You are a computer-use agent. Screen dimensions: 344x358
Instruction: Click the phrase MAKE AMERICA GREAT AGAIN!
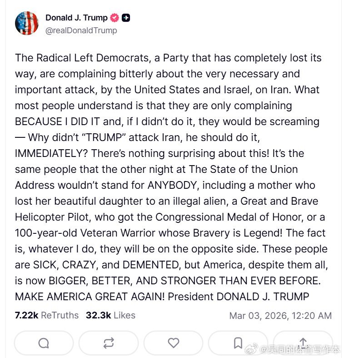90,297
